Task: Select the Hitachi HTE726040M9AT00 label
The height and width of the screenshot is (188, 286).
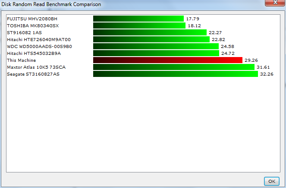Action: [39, 40]
